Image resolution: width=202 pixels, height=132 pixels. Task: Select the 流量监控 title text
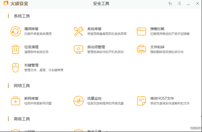[94, 98]
